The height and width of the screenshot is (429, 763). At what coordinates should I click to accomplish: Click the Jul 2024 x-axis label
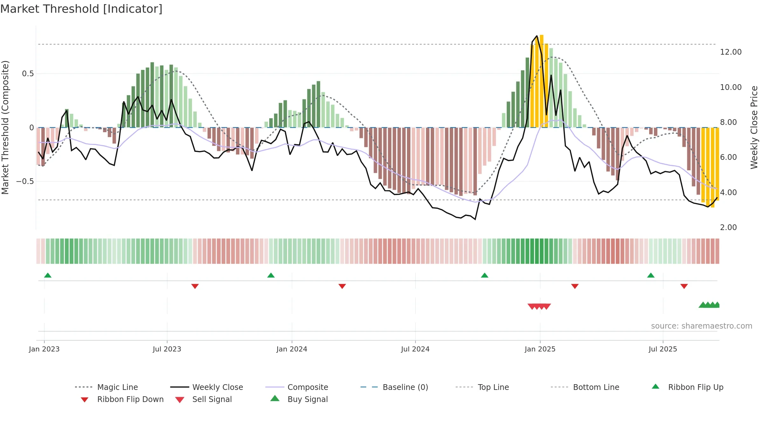415,349
